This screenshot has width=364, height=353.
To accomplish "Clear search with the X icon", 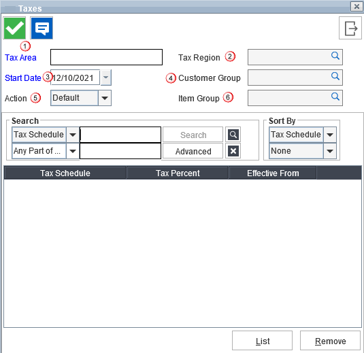I will tap(233, 151).
